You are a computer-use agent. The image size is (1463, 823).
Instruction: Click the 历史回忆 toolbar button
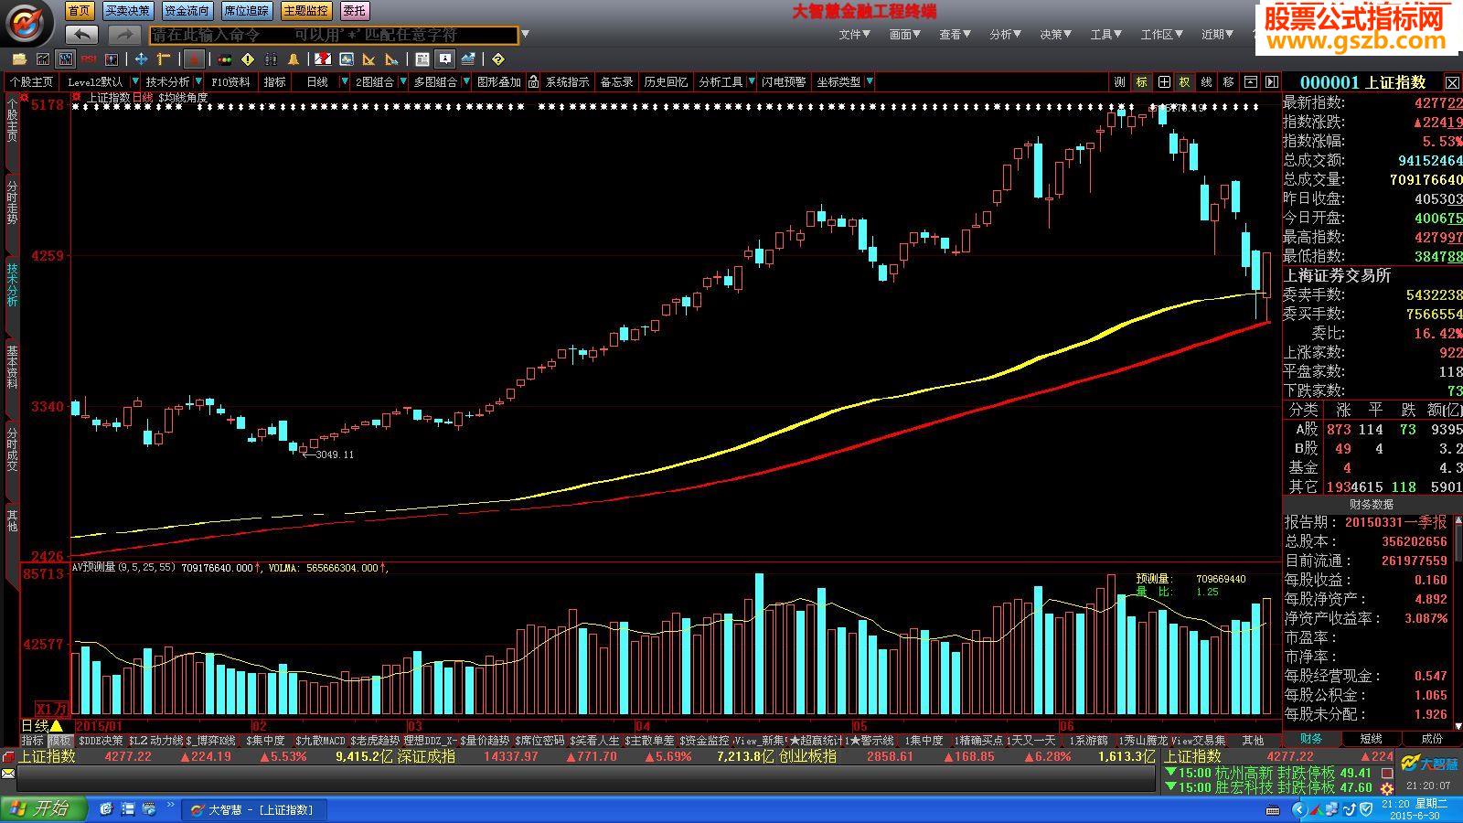(666, 82)
